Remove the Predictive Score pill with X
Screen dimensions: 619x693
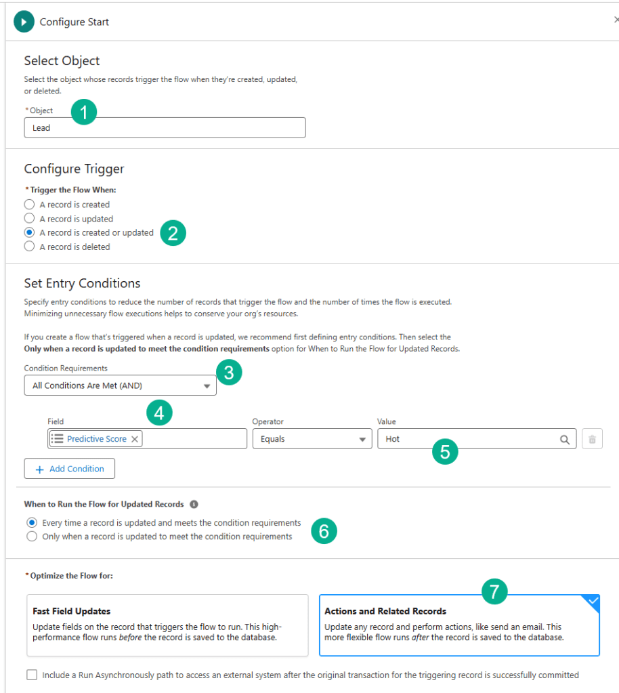pos(135,439)
